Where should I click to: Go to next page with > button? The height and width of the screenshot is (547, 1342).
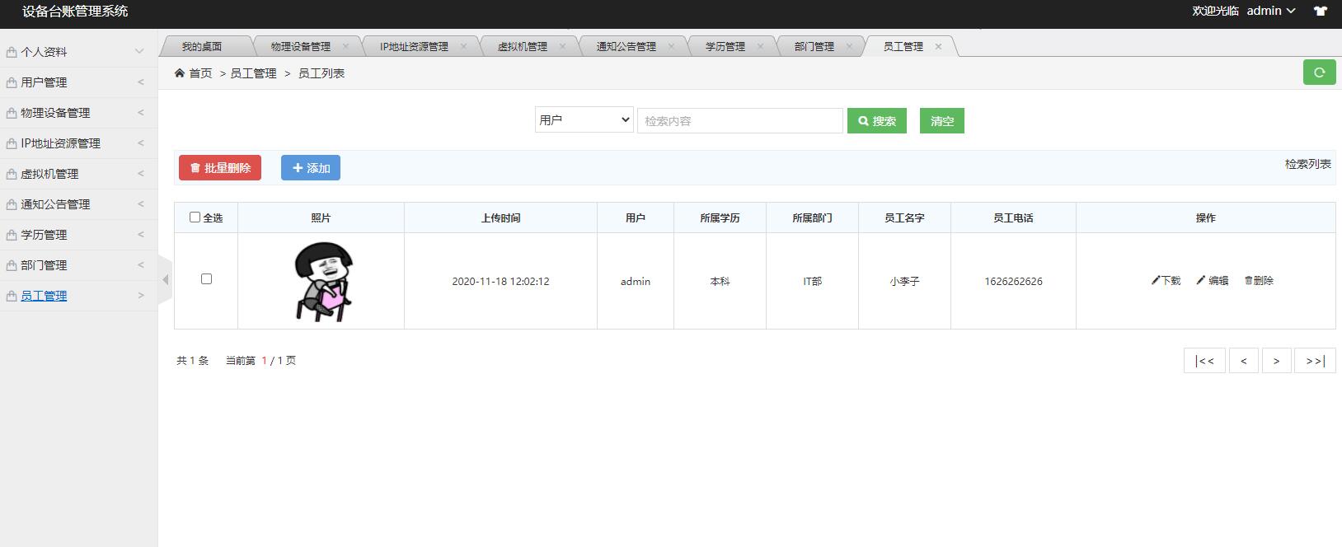(x=1276, y=360)
